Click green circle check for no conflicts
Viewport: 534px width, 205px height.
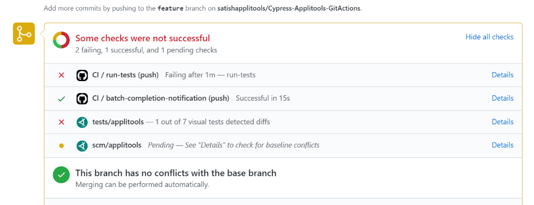(61, 175)
